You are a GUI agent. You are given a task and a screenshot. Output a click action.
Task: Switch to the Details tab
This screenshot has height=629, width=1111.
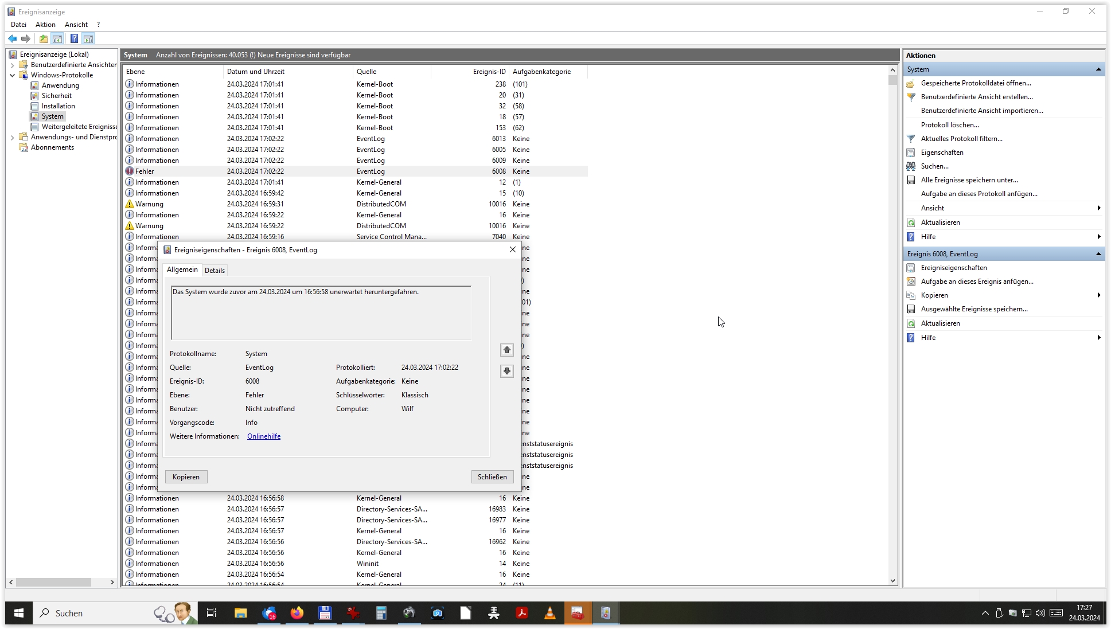coord(215,271)
